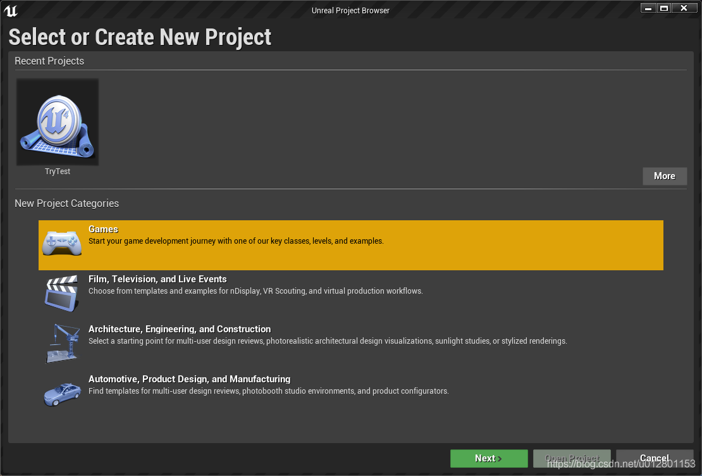Select the Games category title
The height and width of the screenshot is (476, 702).
coord(104,229)
